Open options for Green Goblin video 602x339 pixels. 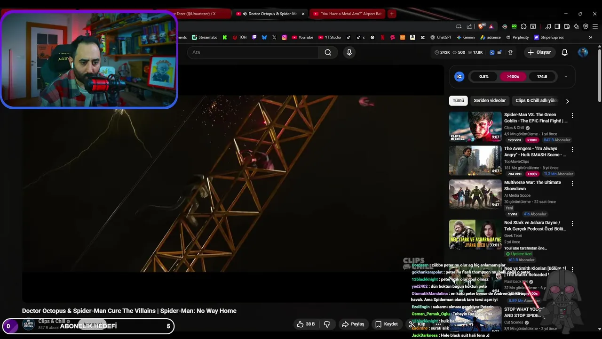(x=572, y=115)
